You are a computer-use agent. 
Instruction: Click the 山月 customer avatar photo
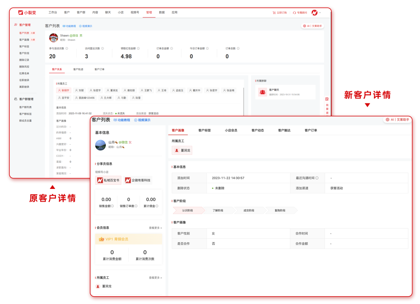100,145
